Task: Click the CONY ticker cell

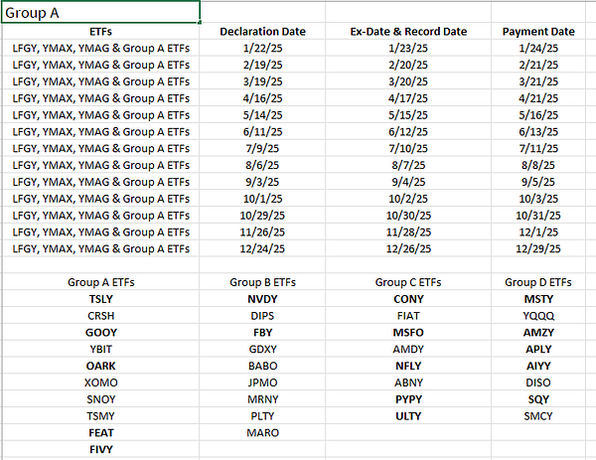Action: pos(408,299)
